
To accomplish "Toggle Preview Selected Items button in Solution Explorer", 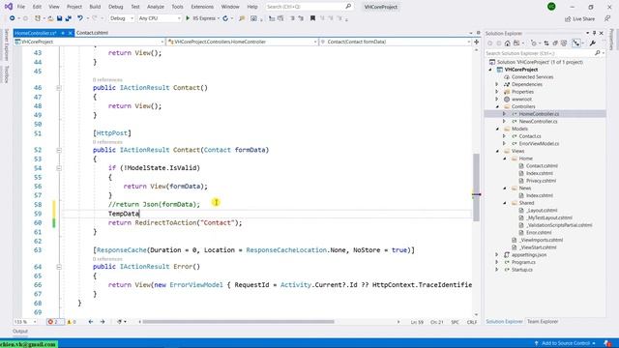I will pos(576,43).
